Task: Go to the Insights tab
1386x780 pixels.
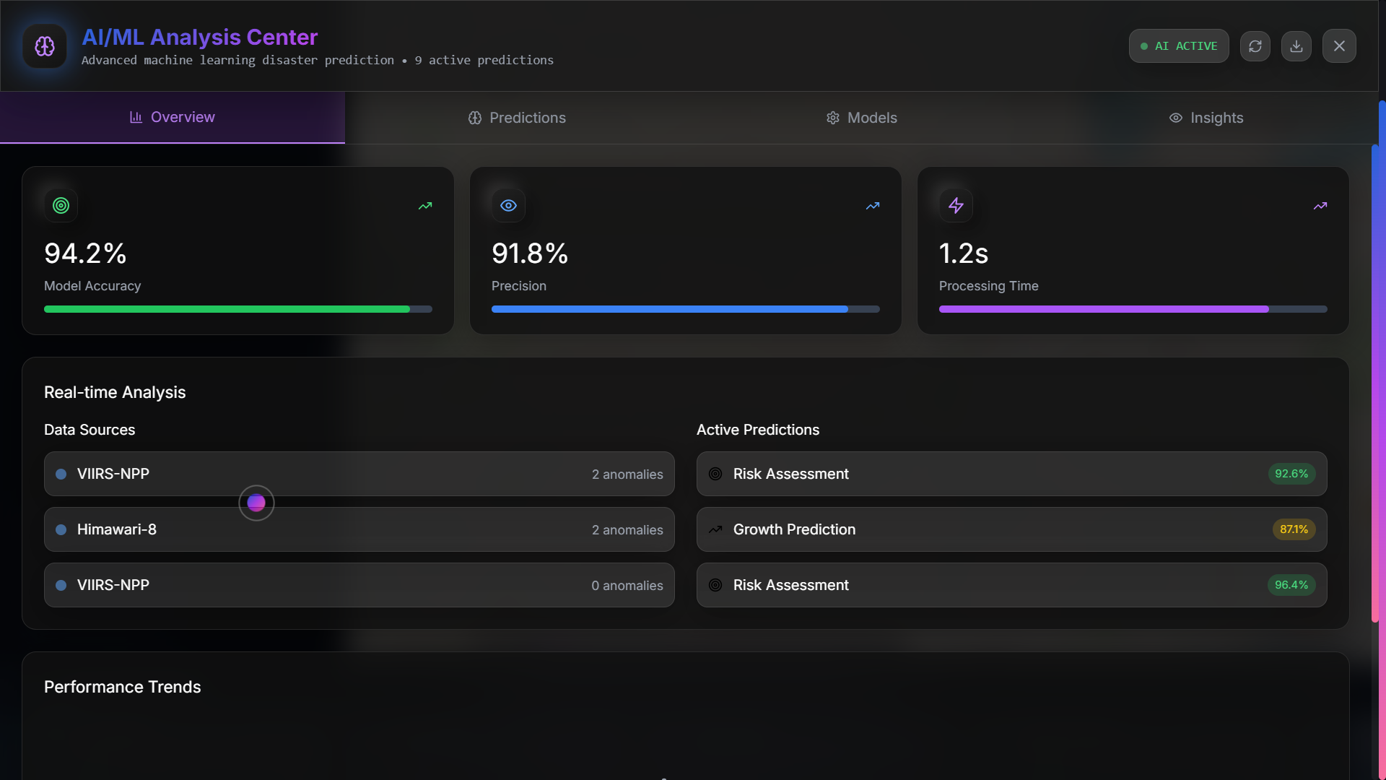Action: (1206, 118)
